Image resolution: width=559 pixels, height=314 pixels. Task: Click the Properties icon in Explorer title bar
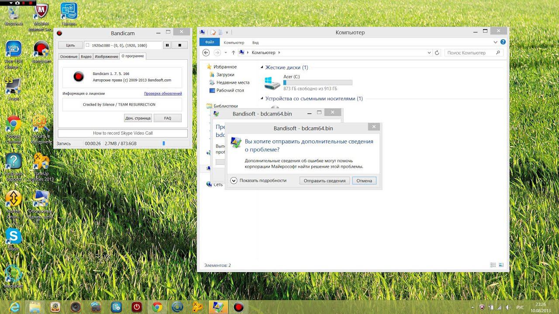click(x=214, y=32)
